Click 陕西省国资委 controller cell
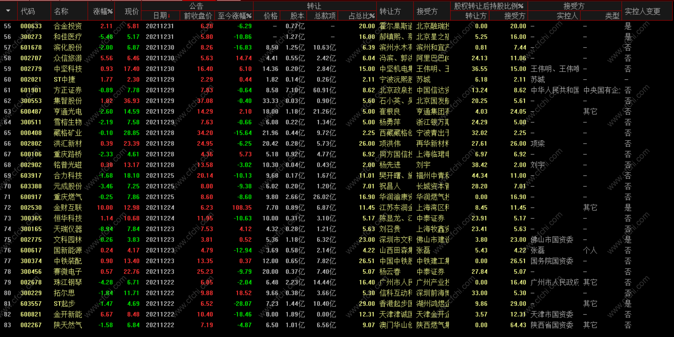The image size is (674, 337). click(x=552, y=325)
